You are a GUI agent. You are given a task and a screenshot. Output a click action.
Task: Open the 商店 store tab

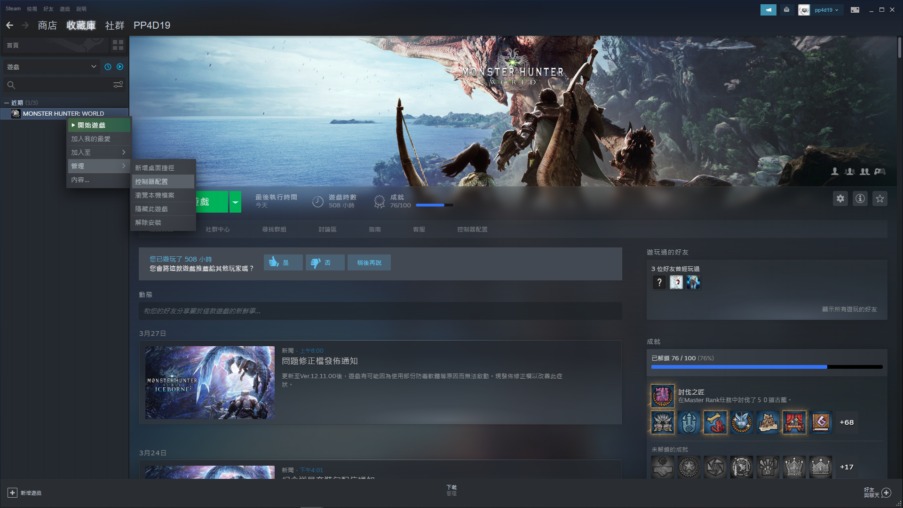[x=48, y=25]
